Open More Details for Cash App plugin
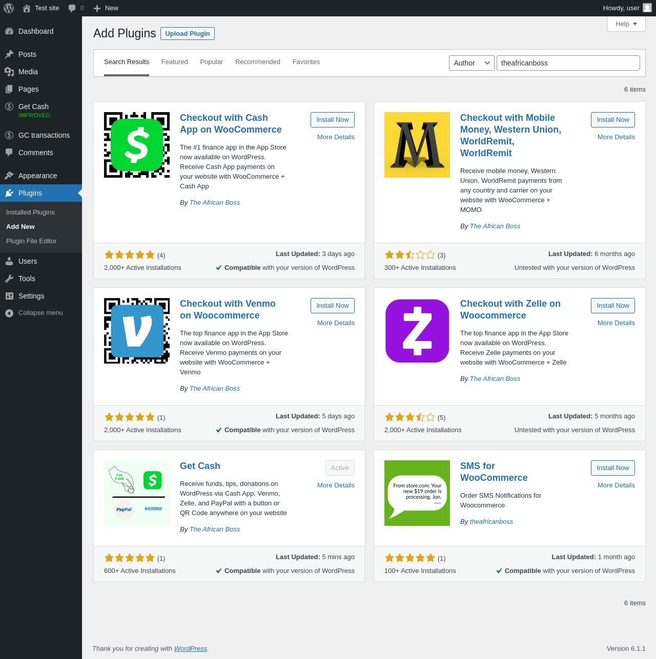The height and width of the screenshot is (659, 656). point(336,137)
